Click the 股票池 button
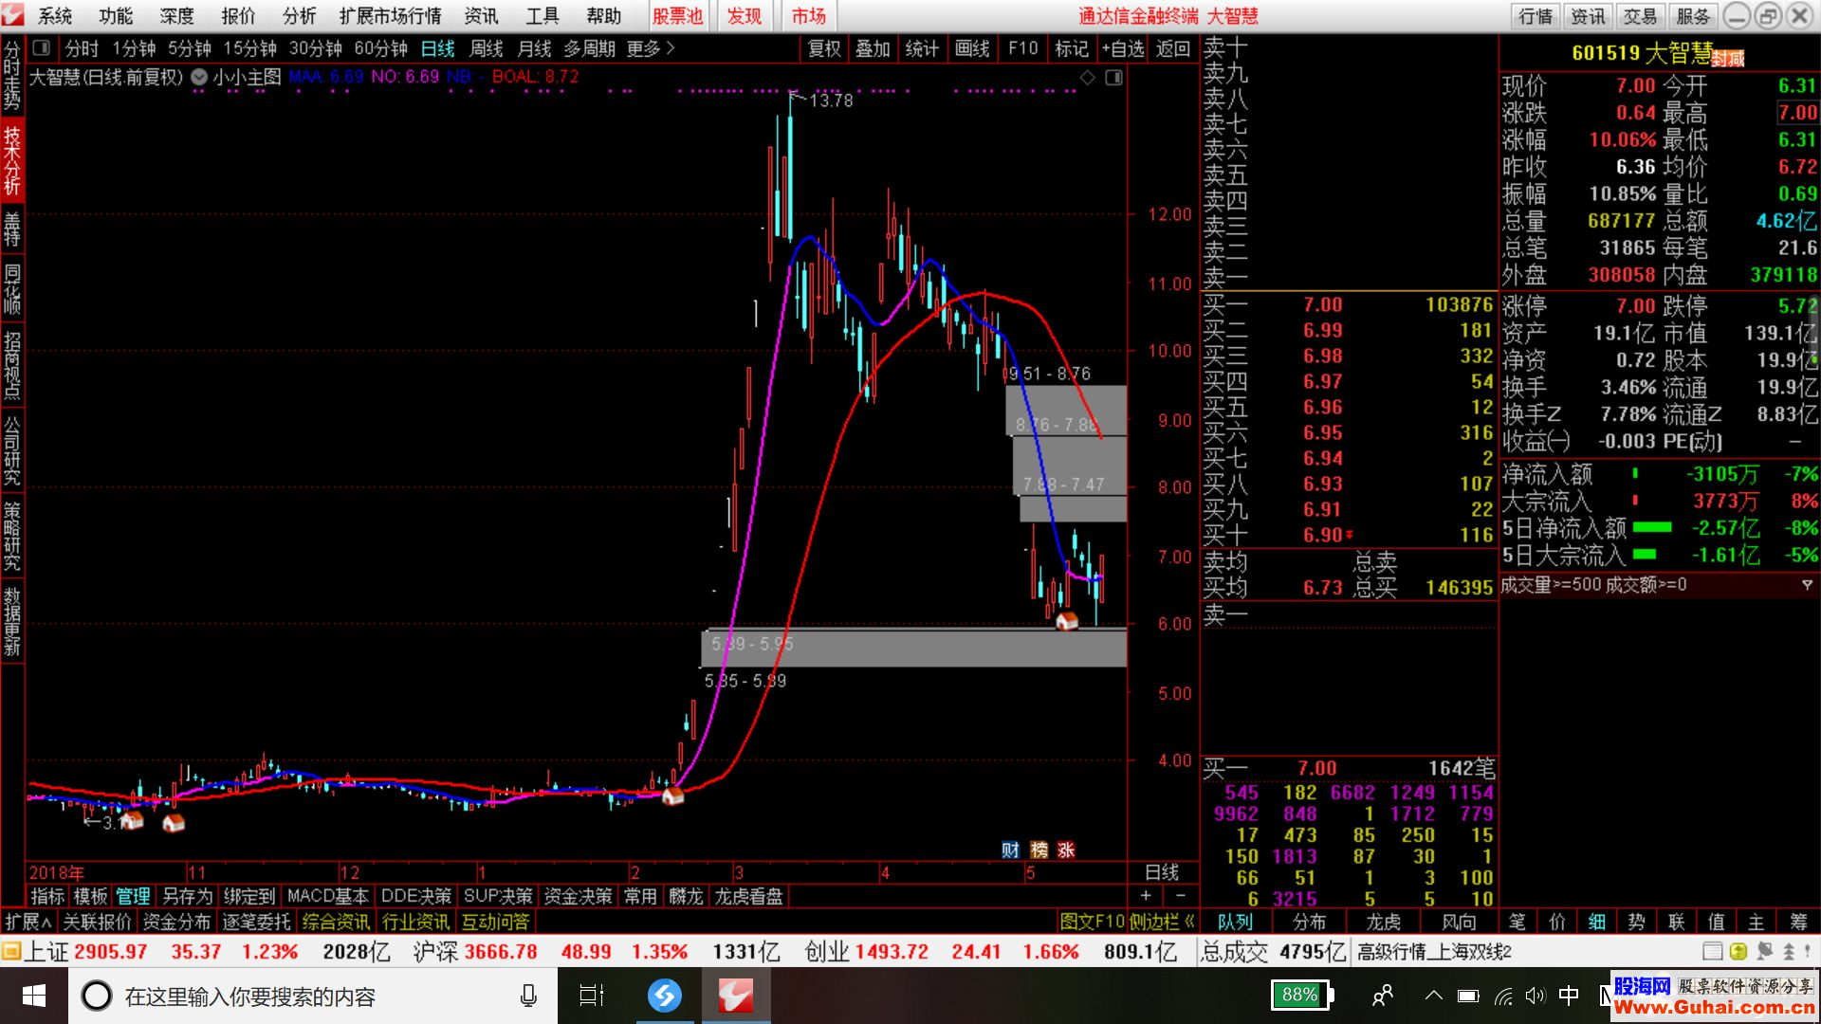This screenshot has height=1024, width=1821. point(677,16)
